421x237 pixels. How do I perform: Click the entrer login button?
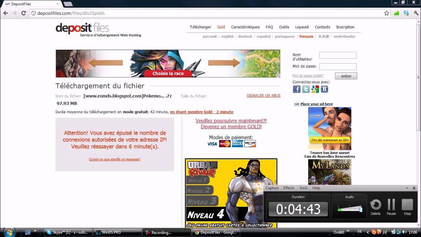[346, 76]
